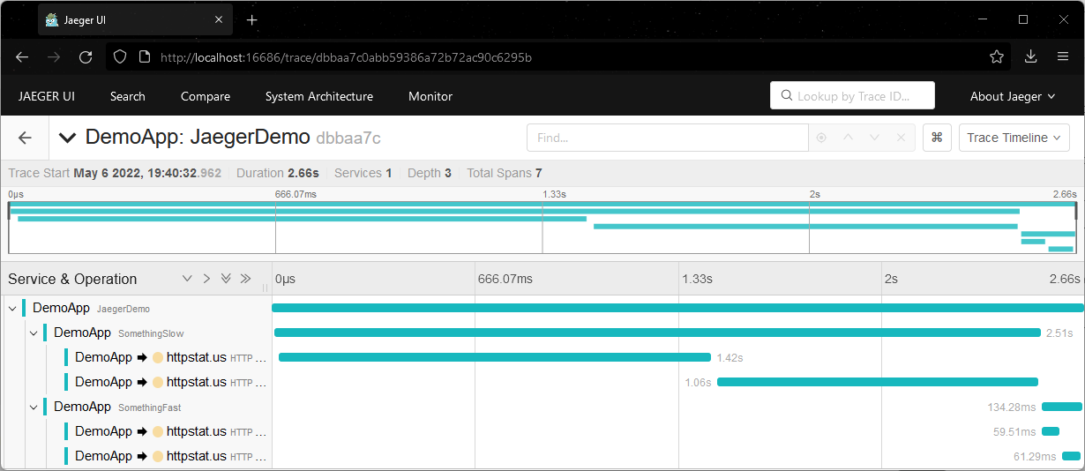Click the 2.51s SomethingSlow span bar
The width and height of the screenshot is (1085, 471).
[657, 333]
